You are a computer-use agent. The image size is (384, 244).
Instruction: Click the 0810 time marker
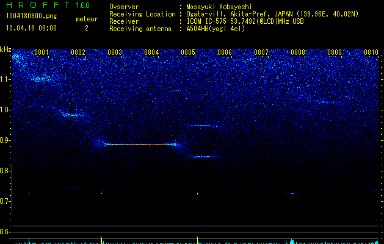[x=371, y=52]
